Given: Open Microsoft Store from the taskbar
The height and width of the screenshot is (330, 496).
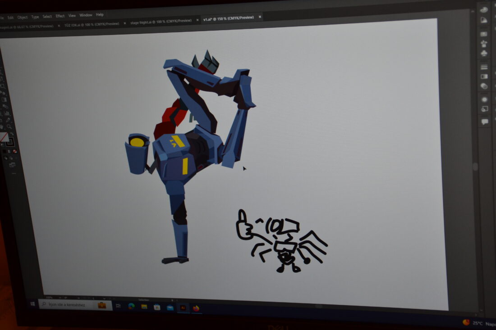Looking at the screenshot, I should point(157,307).
